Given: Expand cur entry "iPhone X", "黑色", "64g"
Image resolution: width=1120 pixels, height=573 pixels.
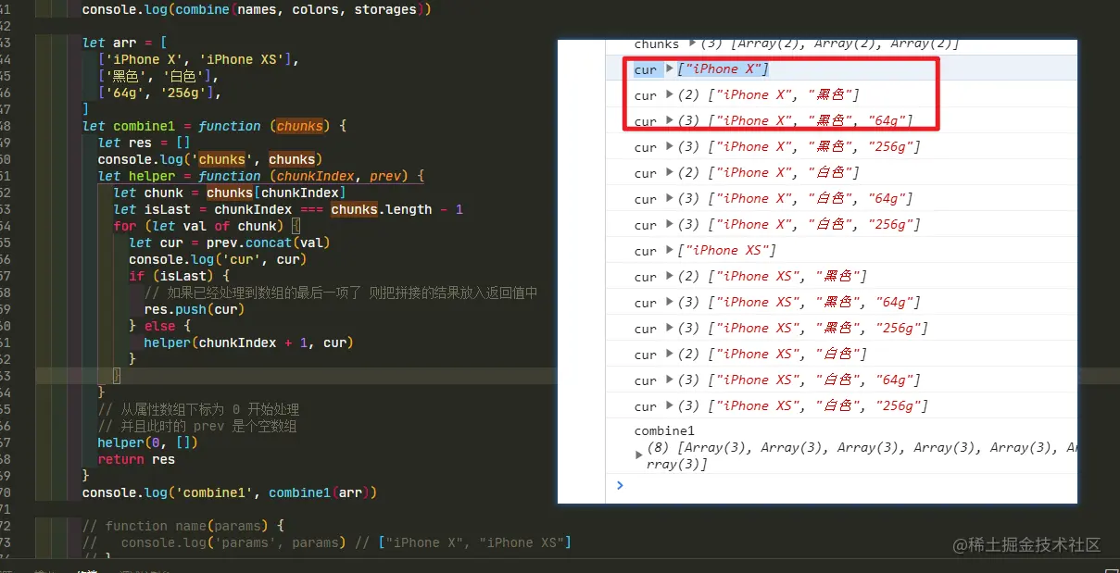Looking at the screenshot, I should point(669,121).
